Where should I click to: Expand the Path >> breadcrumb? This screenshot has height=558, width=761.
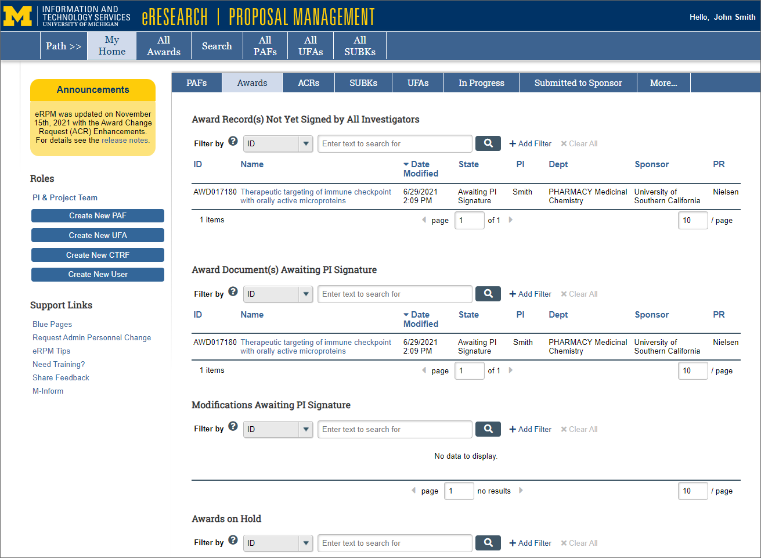[63, 46]
